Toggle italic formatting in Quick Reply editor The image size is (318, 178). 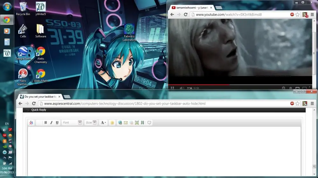[51, 123]
